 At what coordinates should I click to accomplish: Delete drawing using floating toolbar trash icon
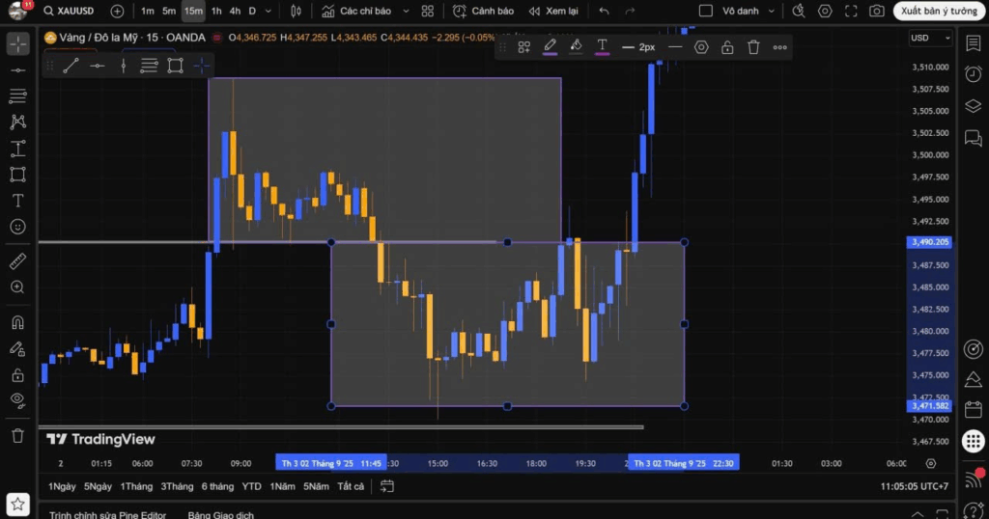[753, 47]
